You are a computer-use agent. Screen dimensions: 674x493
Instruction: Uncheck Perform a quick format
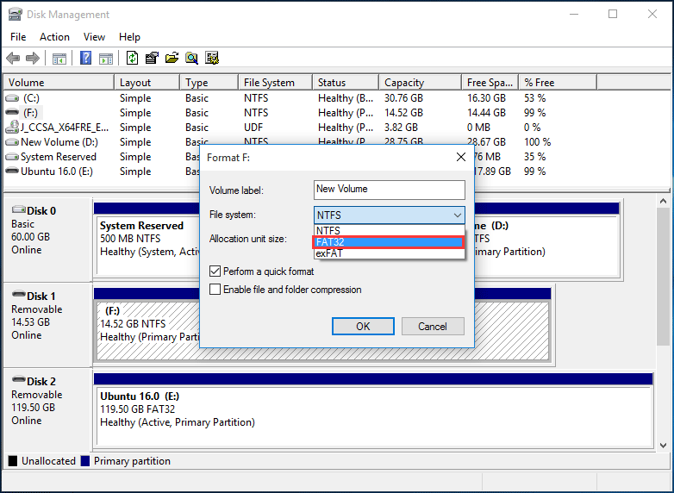click(215, 271)
